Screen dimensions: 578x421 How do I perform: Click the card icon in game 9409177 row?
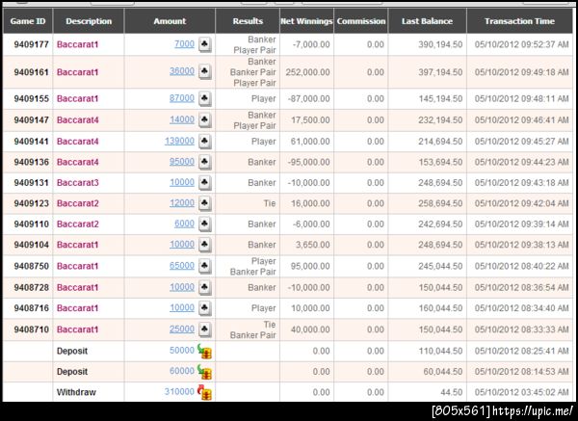coord(205,44)
